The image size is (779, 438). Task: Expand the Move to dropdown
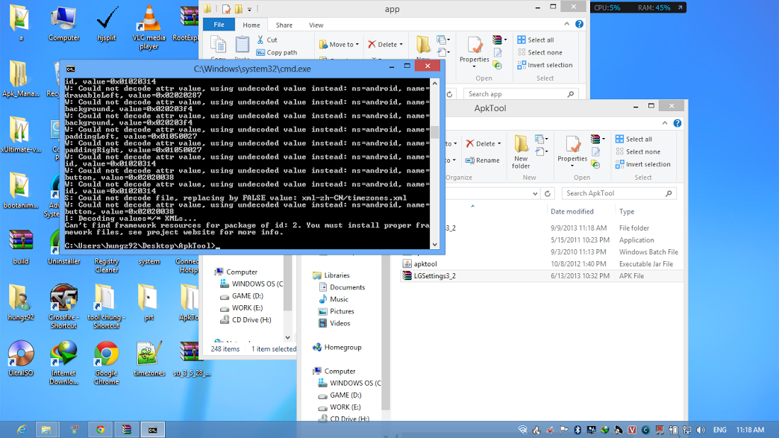point(357,45)
